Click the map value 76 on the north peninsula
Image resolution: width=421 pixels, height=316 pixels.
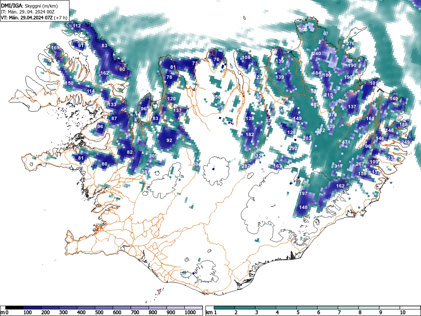click(216, 59)
